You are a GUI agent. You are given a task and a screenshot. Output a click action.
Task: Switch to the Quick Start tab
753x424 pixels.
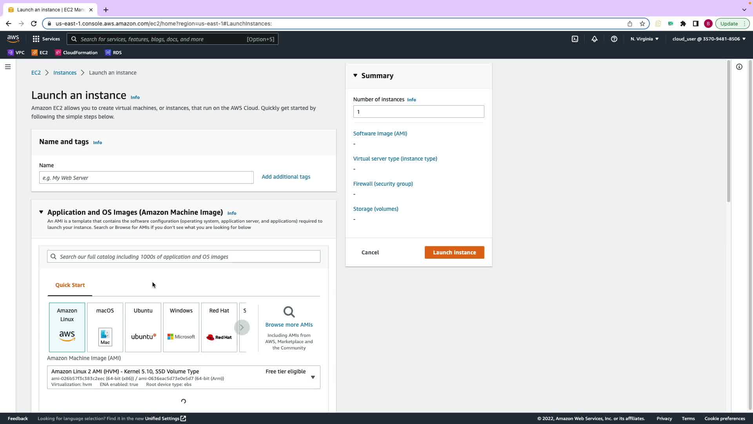(70, 285)
